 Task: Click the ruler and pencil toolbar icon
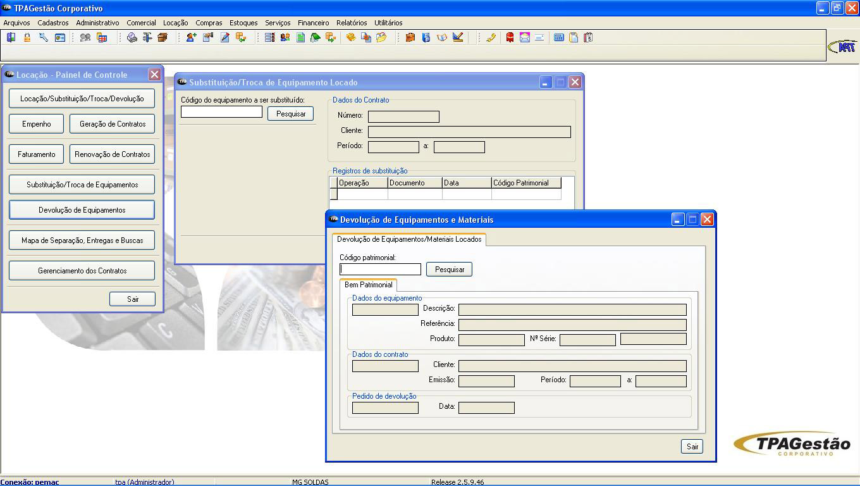pyautogui.click(x=458, y=38)
